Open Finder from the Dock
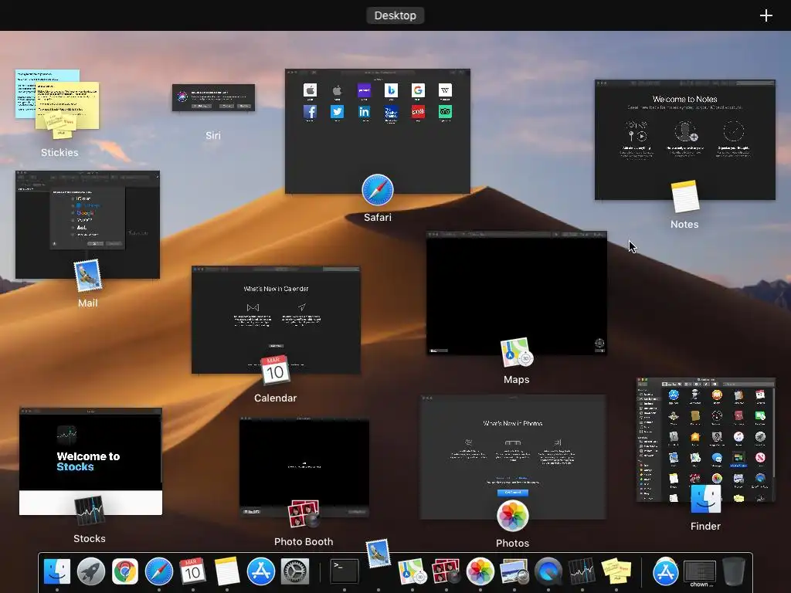Screen dimensions: 791x593 [x=57, y=571]
